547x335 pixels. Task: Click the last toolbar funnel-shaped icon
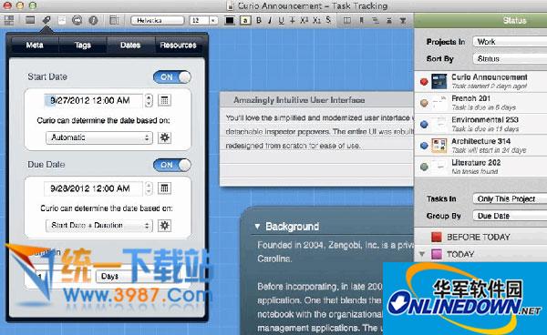click(403, 20)
